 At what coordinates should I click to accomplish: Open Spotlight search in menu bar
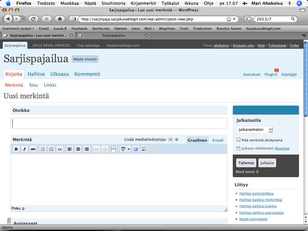pyautogui.click(x=299, y=3)
